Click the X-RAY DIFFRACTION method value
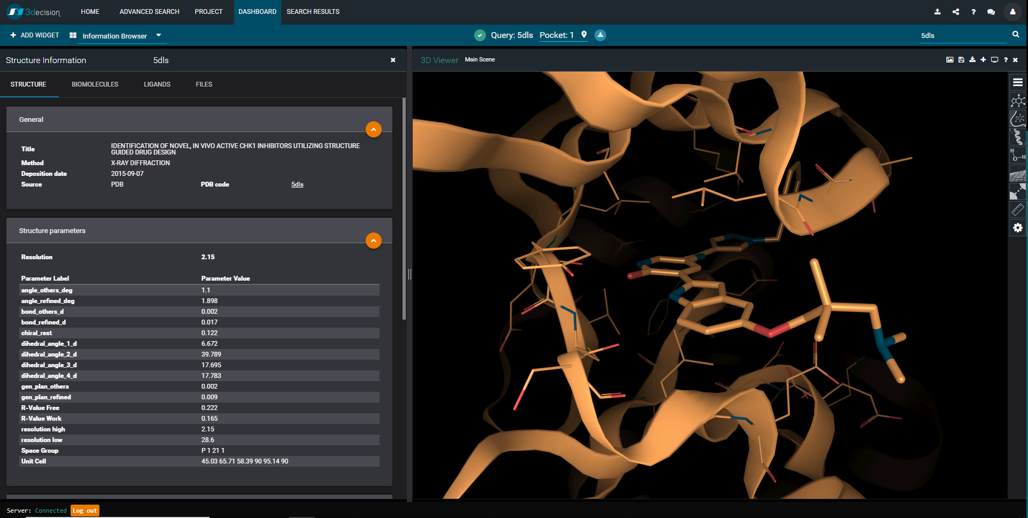 [x=141, y=163]
